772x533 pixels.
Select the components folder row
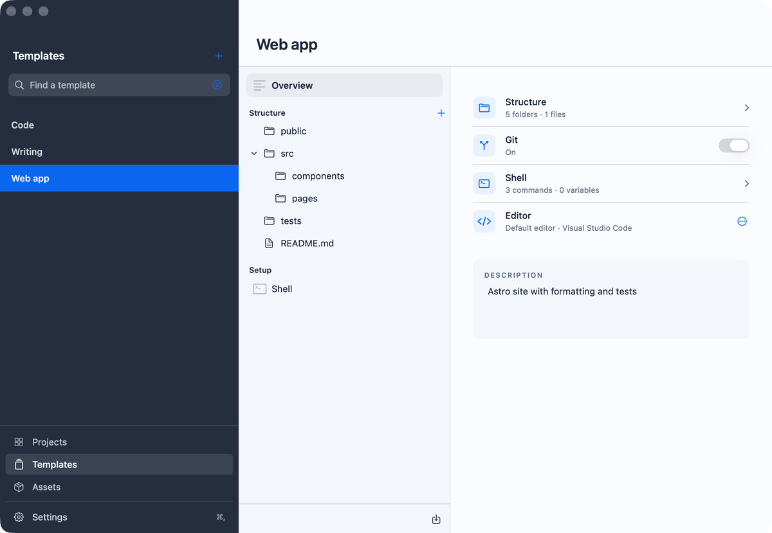(x=345, y=176)
